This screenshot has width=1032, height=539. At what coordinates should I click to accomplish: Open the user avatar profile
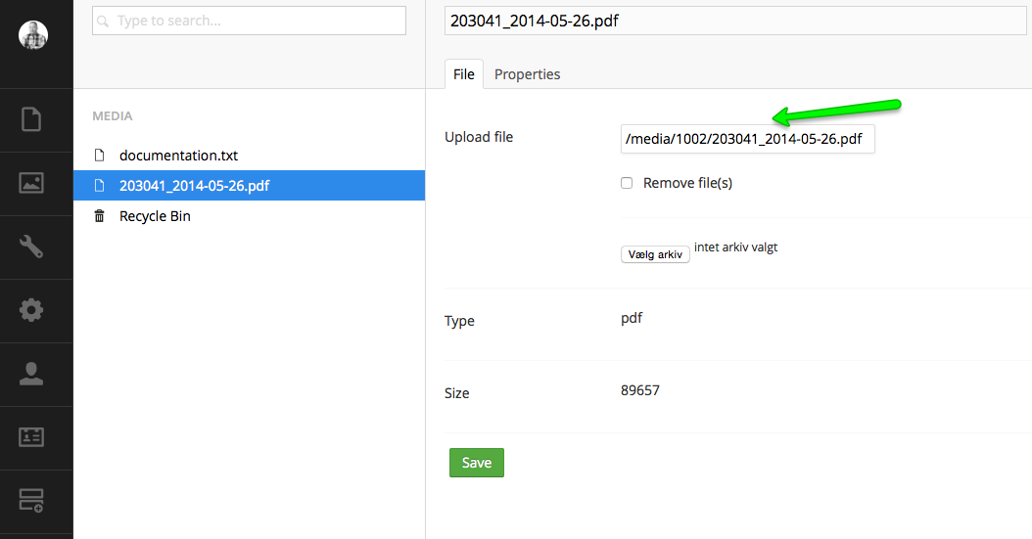tap(33, 35)
